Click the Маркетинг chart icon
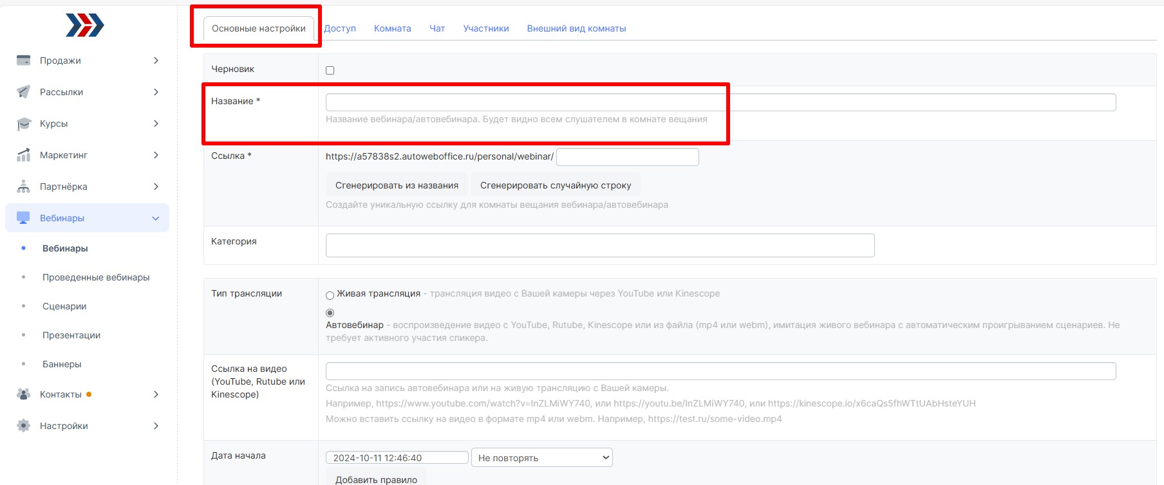 pos(24,155)
